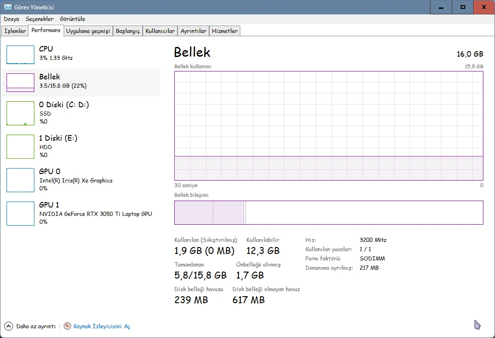Viewport: 495px width, 338px height.
Task: Click the '1 Diski (E:)' entry title
Action: 58,138
